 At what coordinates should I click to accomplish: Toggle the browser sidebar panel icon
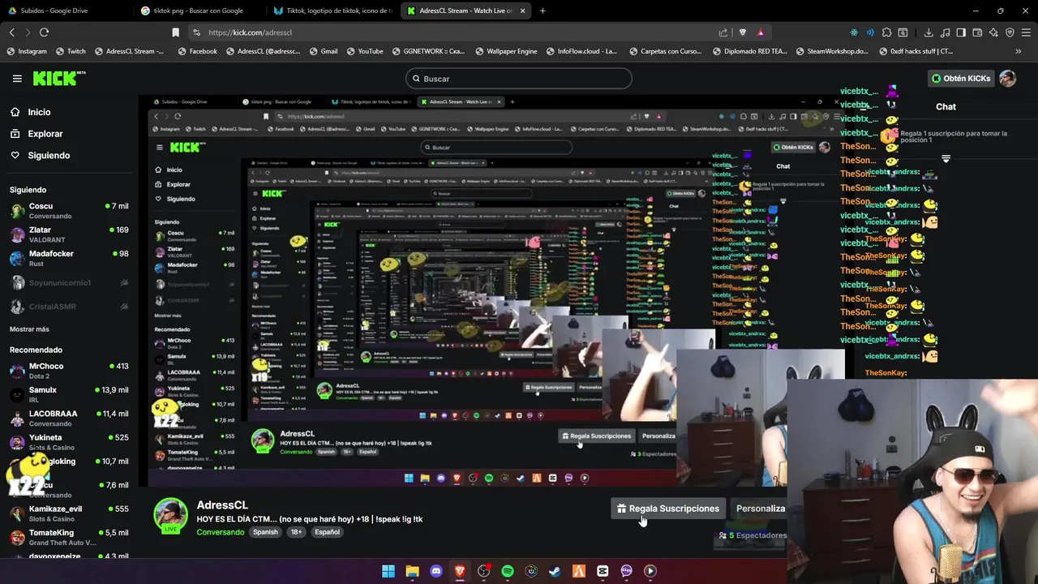point(961,32)
